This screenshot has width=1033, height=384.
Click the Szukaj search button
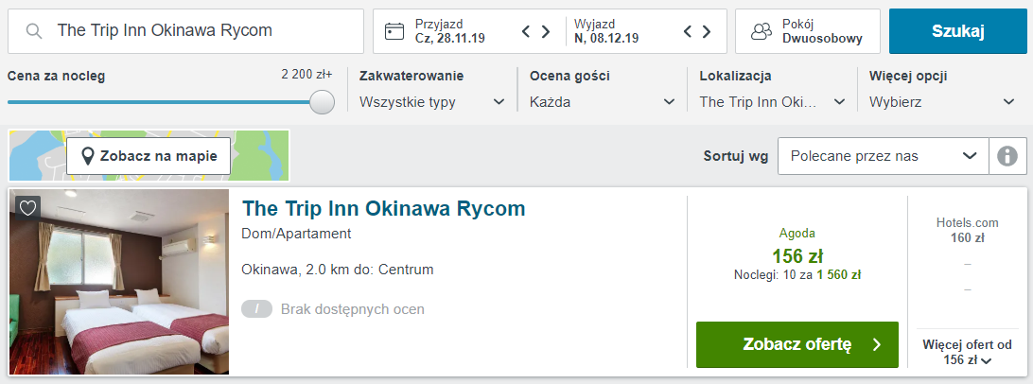(958, 31)
